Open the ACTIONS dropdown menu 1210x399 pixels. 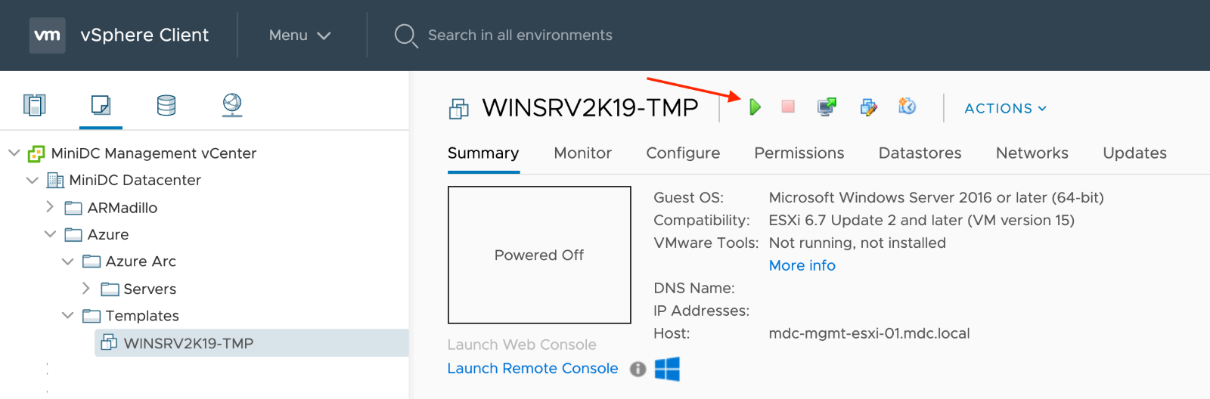[x=1006, y=108]
